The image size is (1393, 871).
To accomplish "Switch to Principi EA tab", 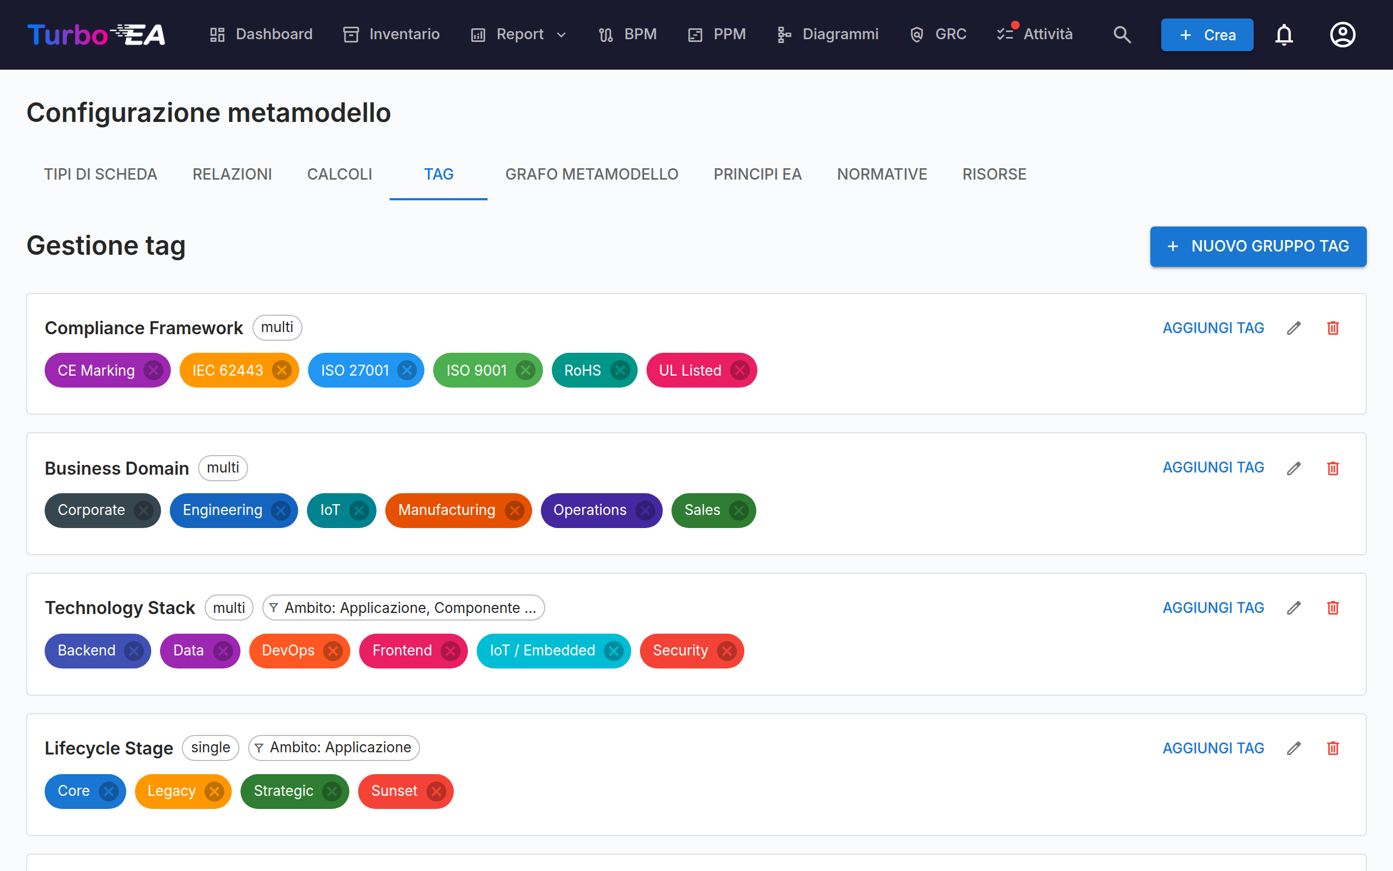I will coord(757,174).
